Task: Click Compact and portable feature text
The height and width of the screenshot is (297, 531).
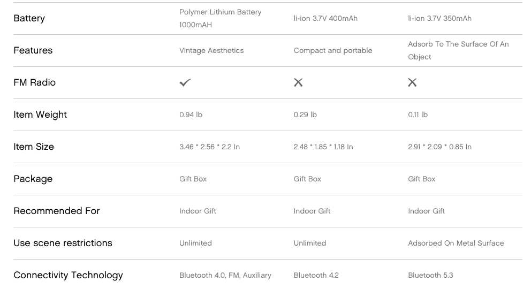Action: click(x=333, y=50)
